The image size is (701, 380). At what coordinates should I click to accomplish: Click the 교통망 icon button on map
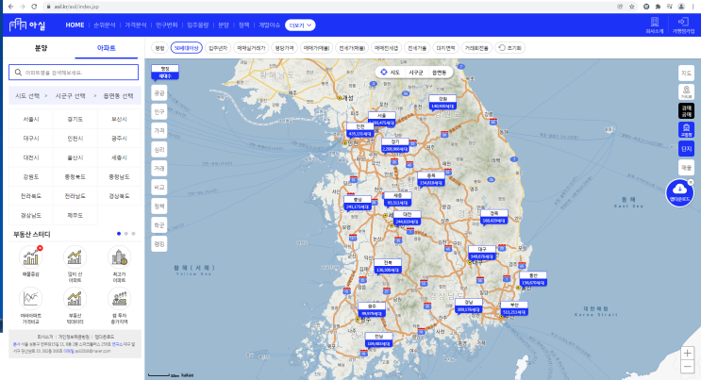tap(686, 129)
